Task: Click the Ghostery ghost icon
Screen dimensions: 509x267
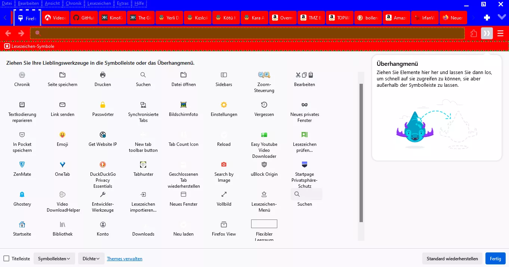Action: point(22,194)
